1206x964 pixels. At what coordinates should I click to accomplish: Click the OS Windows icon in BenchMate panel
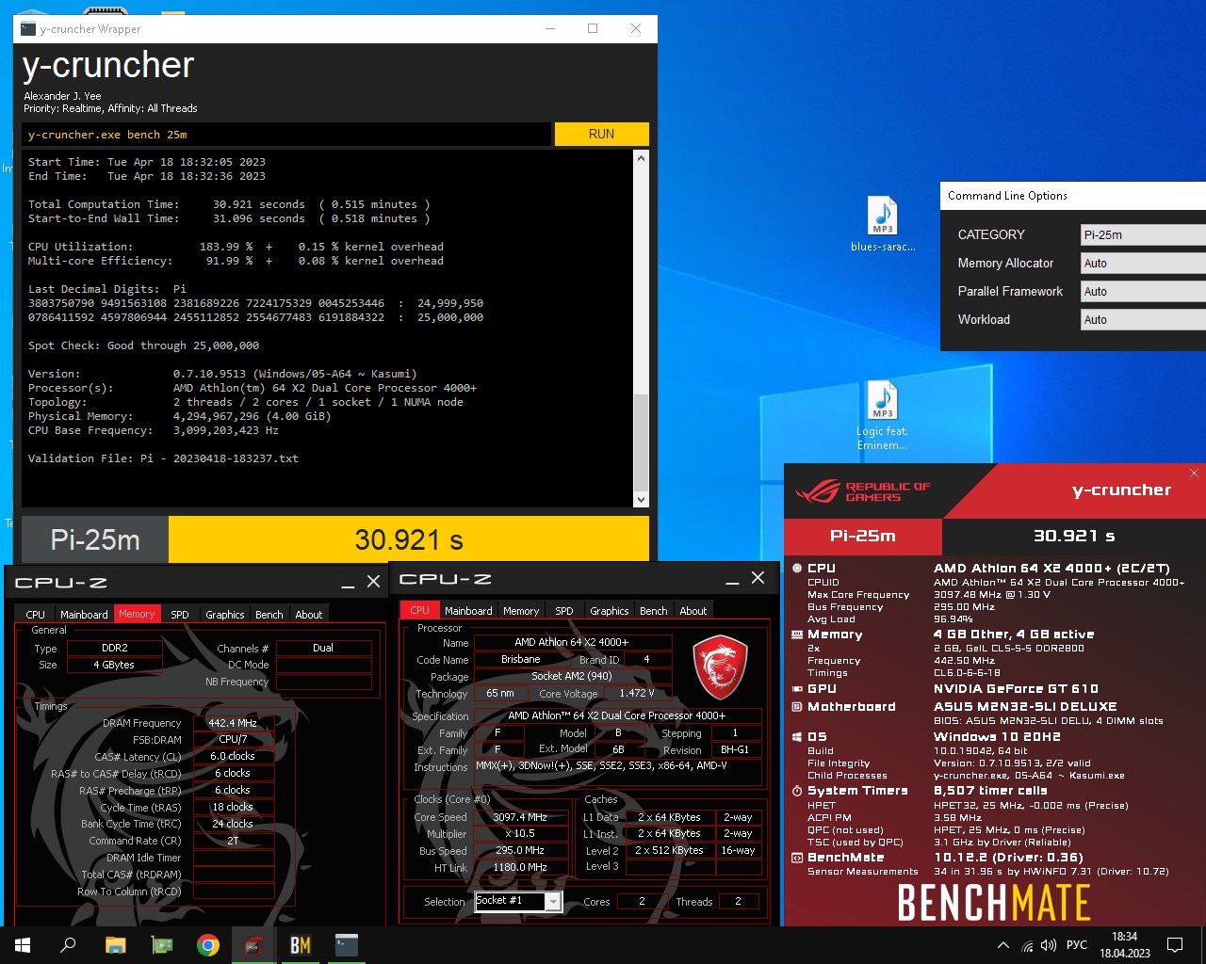pyautogui.click(x=797, y=736)
